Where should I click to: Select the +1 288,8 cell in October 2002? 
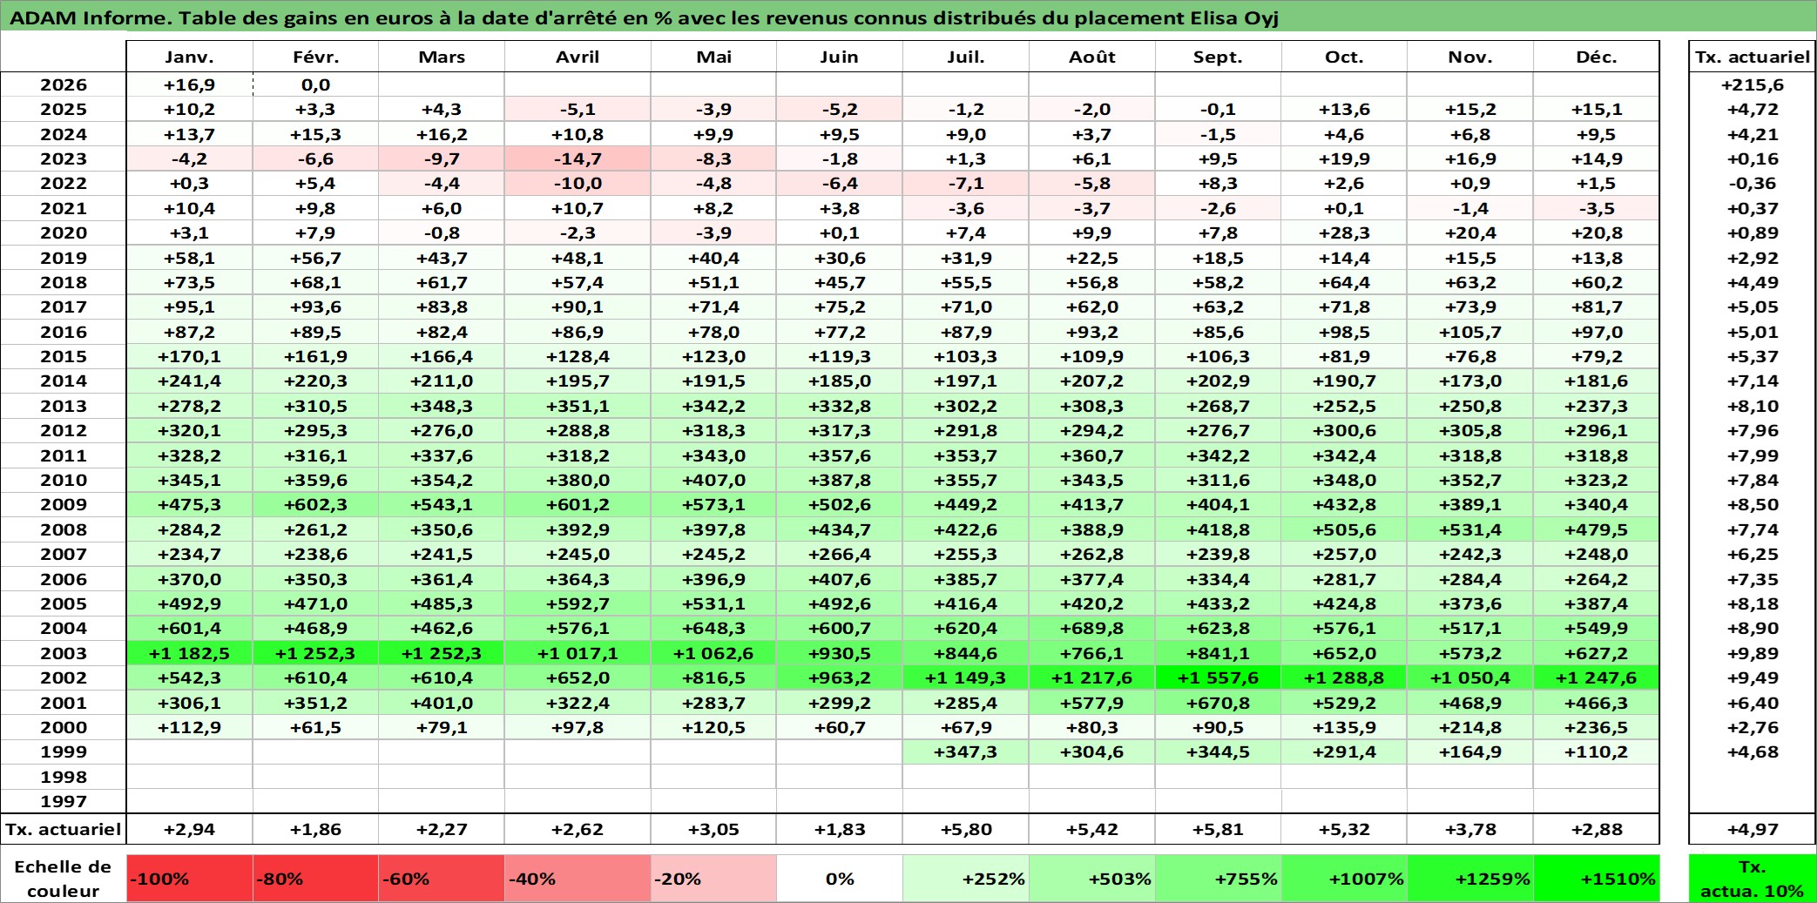coord(1344,677)
